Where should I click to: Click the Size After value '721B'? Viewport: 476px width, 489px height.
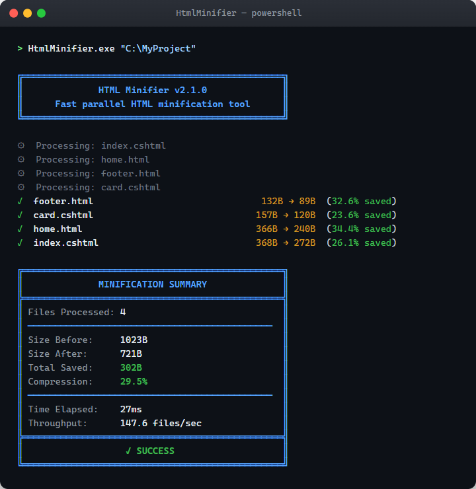131,354
